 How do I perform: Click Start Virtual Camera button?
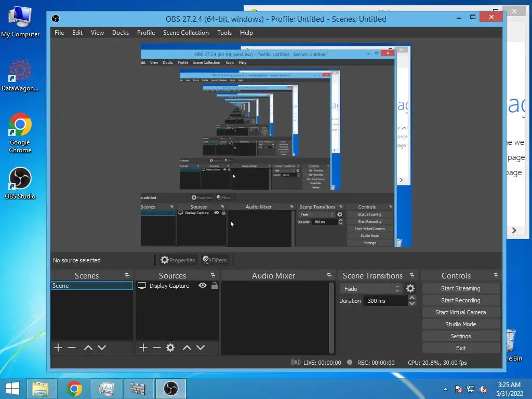coord(461,312)
